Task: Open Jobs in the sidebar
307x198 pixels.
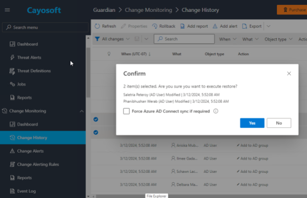Action: tap(21, 84)
